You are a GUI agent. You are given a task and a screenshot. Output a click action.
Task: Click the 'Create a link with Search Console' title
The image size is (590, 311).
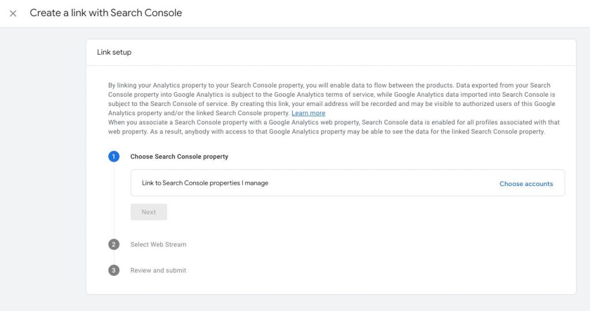click(106, 13)
